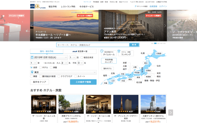Image resolution: width=197 pixels, height=123 pixels.
Task: Click the Ikyu.com logo
Action: [x=38, y=6]
